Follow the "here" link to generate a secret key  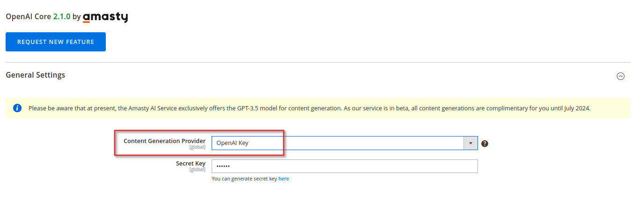click(x=284, y=179)
